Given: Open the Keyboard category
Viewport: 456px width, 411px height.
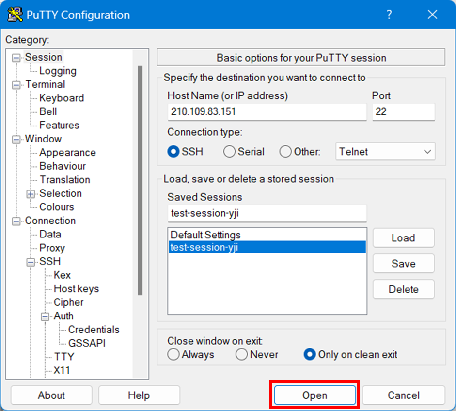Looking at the screenshot, I should point(62,98).
